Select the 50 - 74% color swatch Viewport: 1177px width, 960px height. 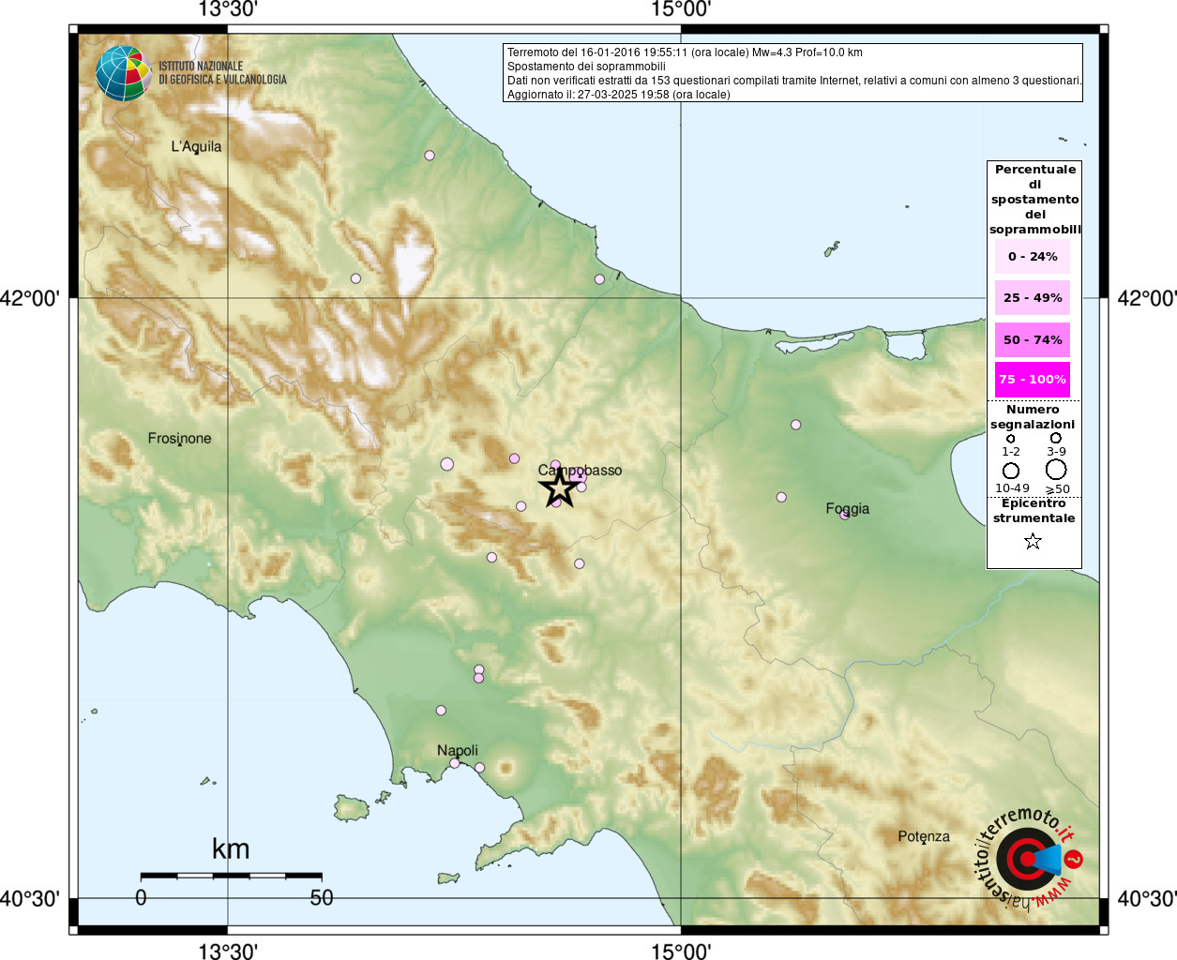click(x=1033, y=339)
